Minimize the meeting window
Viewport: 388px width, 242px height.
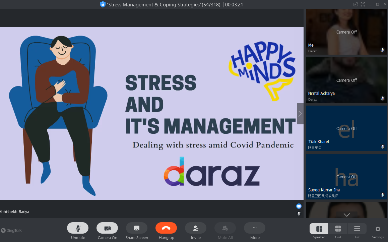371,4
